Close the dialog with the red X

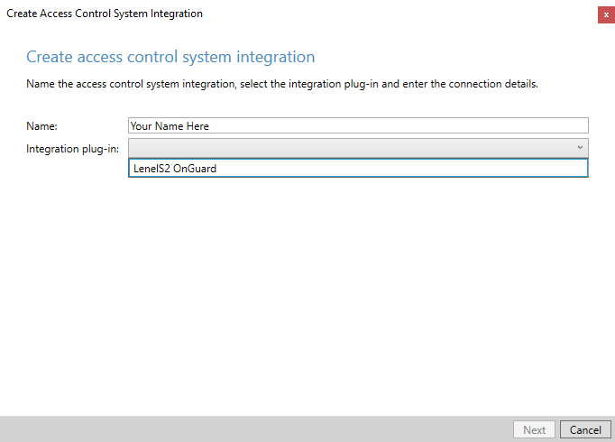[606, 15]
